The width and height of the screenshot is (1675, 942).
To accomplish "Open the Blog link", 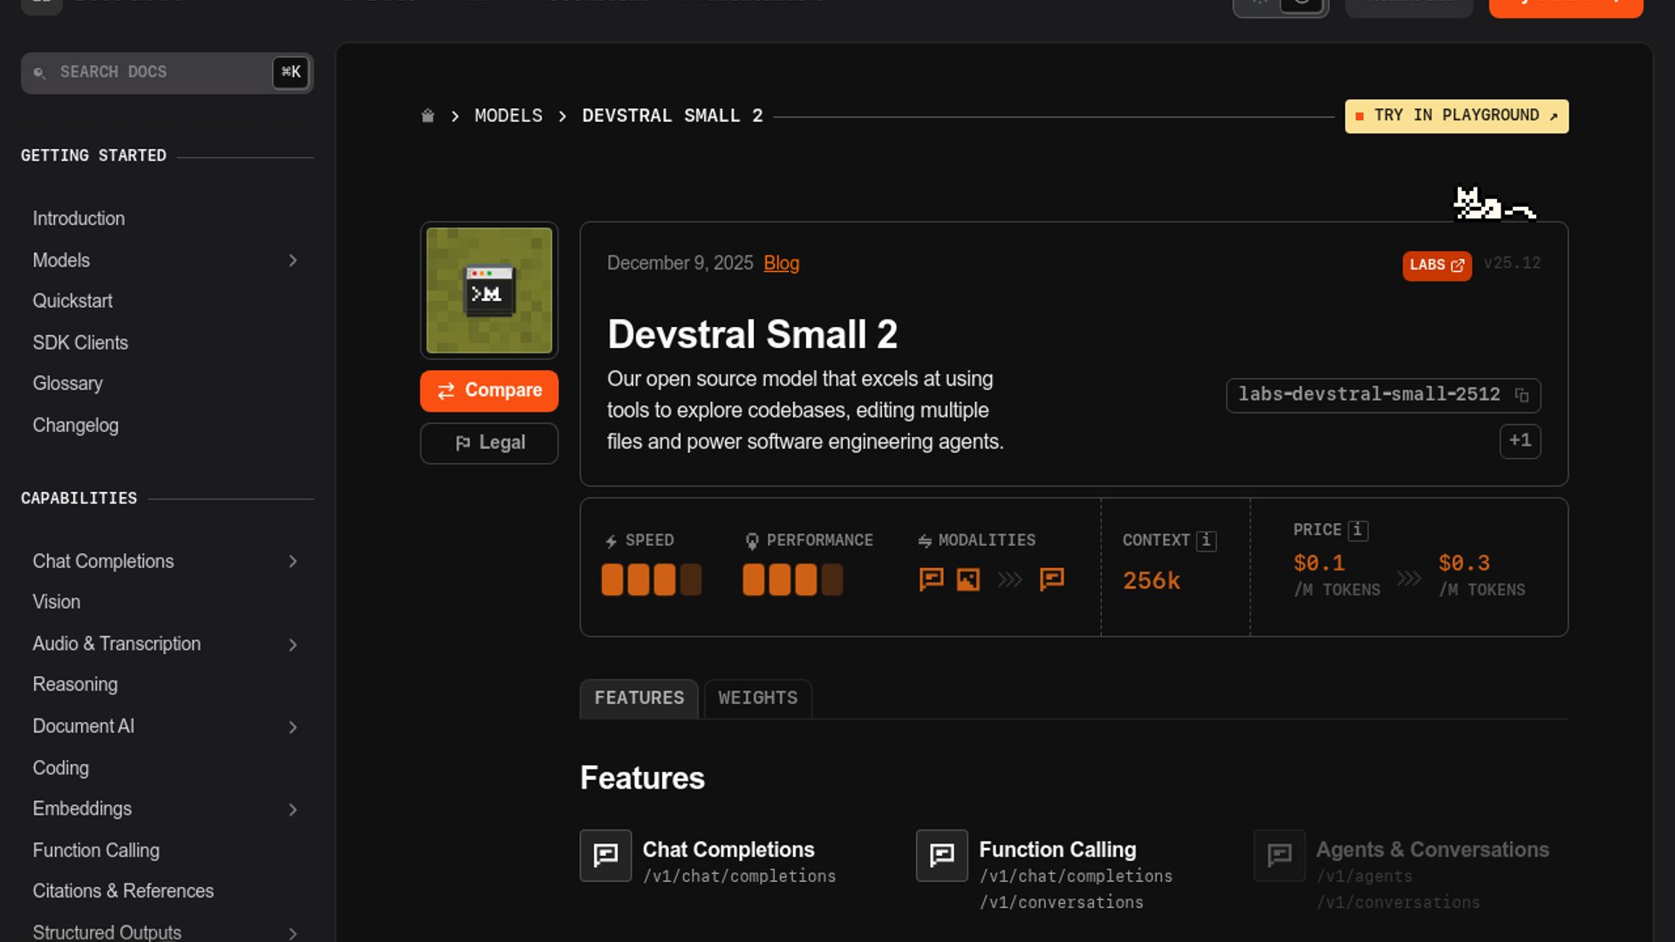I will tap(781, 263).
